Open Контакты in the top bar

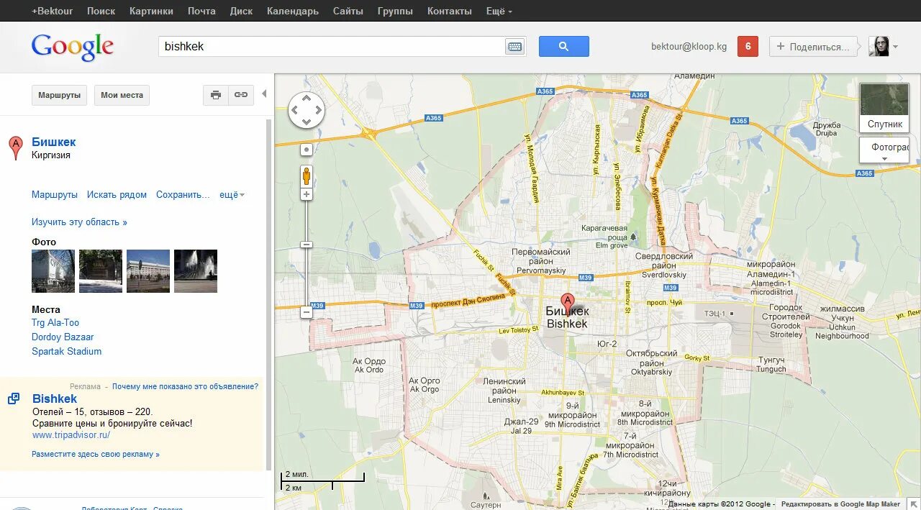click(450, 11)
